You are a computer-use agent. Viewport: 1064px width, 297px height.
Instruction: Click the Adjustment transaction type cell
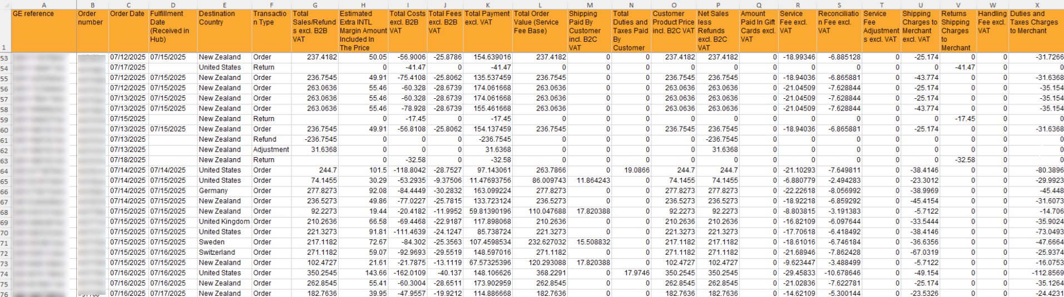click(x=271, y=150)
